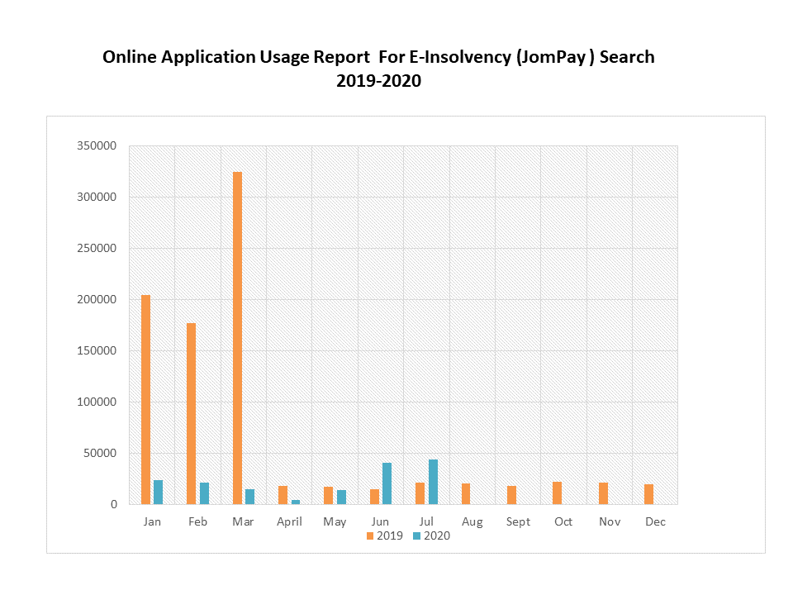The image size is (793, 595).
Task: Click the Sept month axis label
Action: (519, 521)
